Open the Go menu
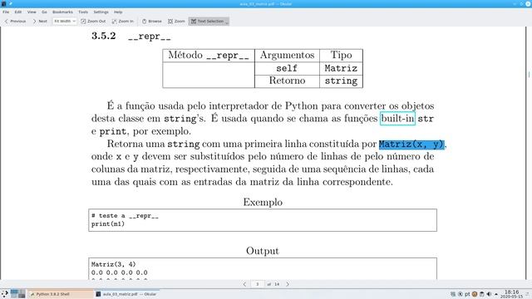Viewport: 532px width, 299px height. (x=44, y=12)
